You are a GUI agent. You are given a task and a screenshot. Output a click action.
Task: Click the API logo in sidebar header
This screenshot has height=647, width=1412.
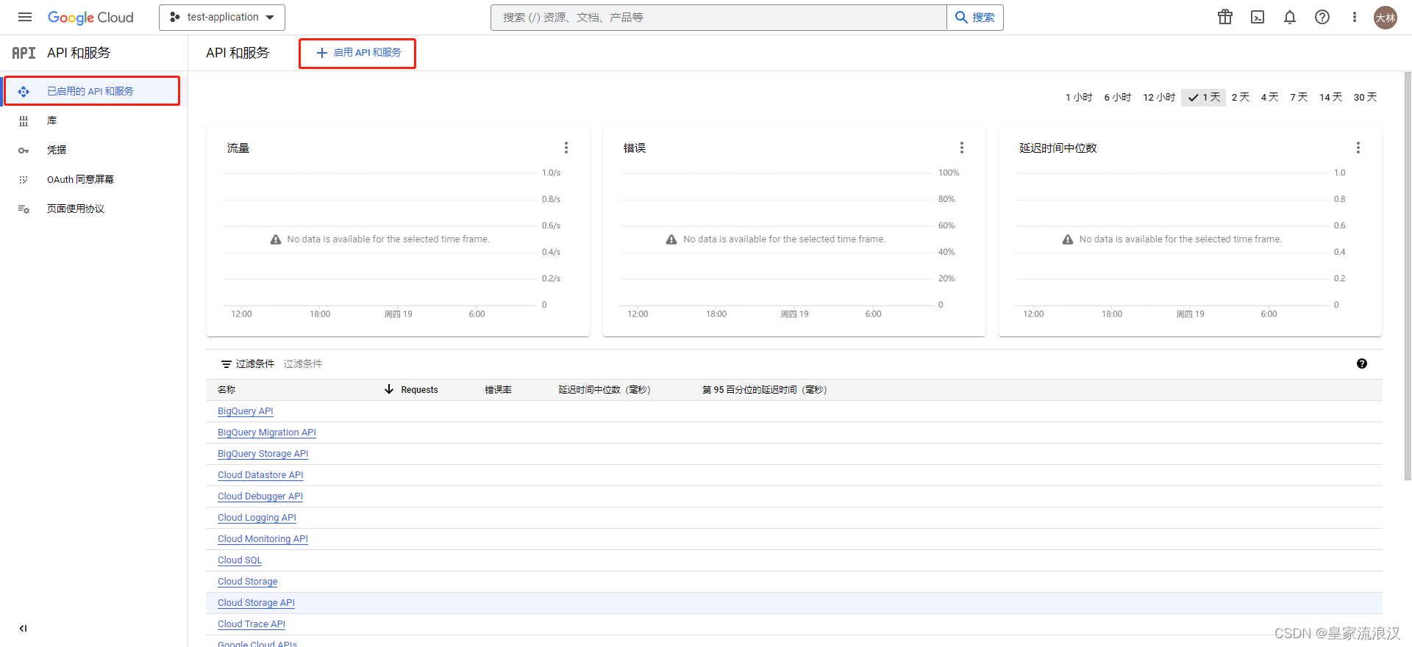point(24,53)
